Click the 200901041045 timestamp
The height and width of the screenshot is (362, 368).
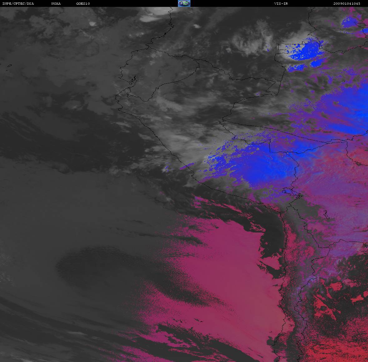pos(346,4)
